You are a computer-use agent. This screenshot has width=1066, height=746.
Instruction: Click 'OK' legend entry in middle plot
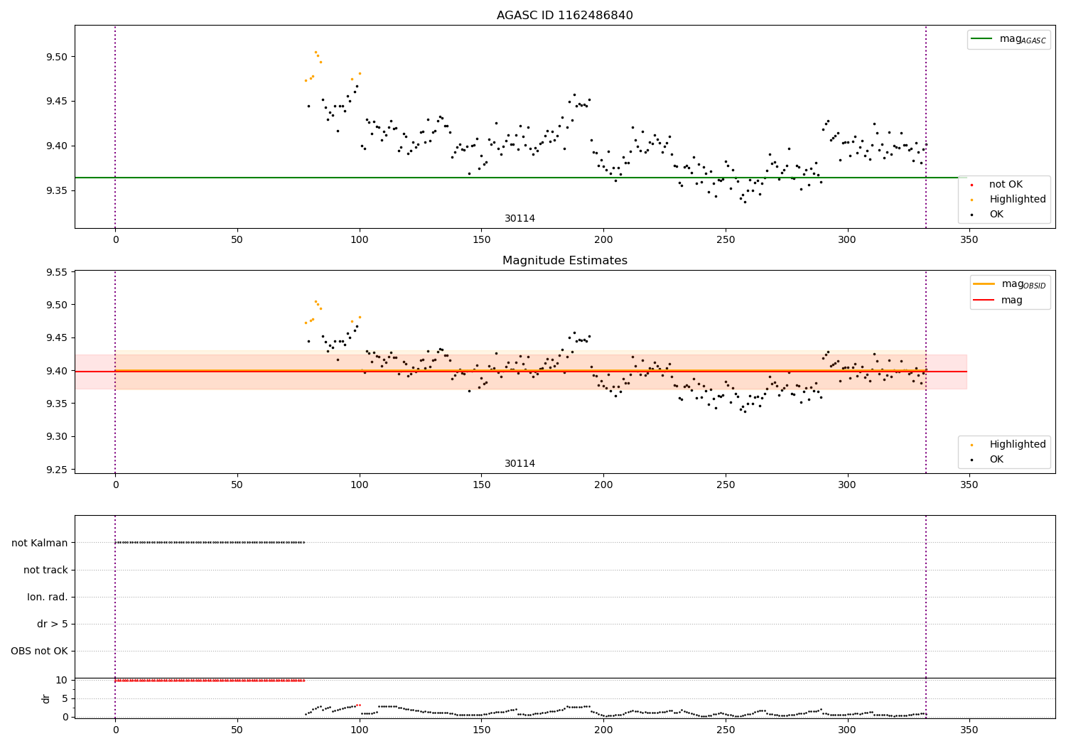(x=996, y=460)
